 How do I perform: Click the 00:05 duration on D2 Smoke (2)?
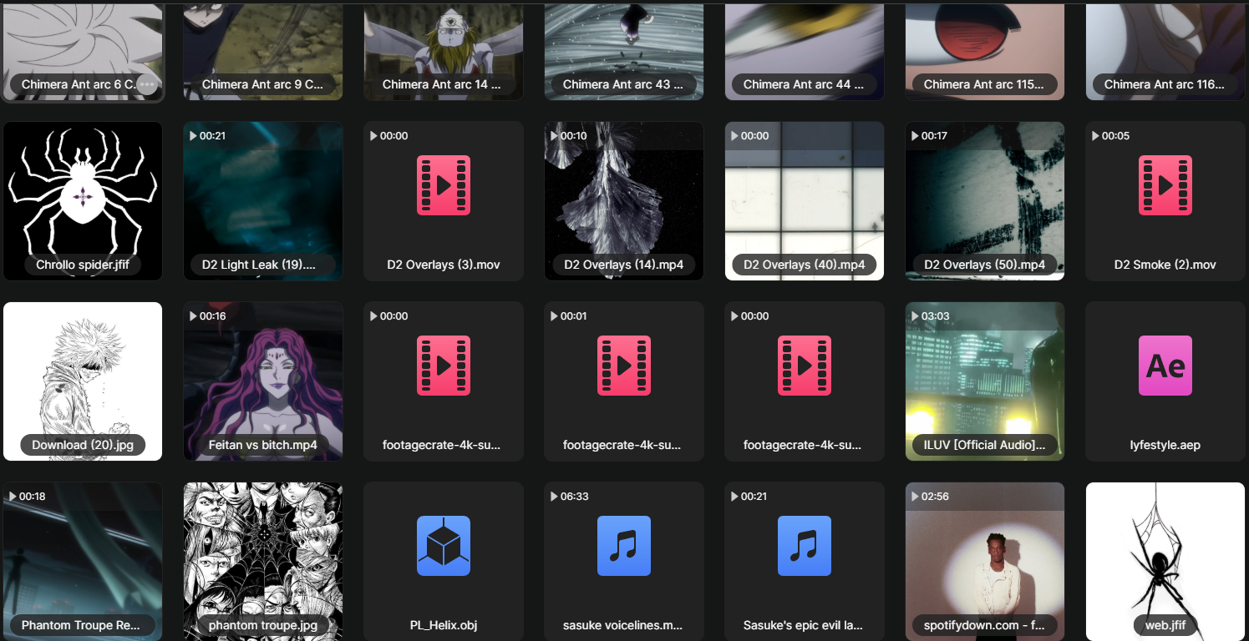coord(1115,136)
